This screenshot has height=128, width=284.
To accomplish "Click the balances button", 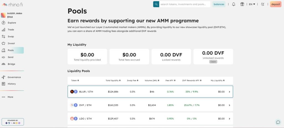I will click(219, 4).
